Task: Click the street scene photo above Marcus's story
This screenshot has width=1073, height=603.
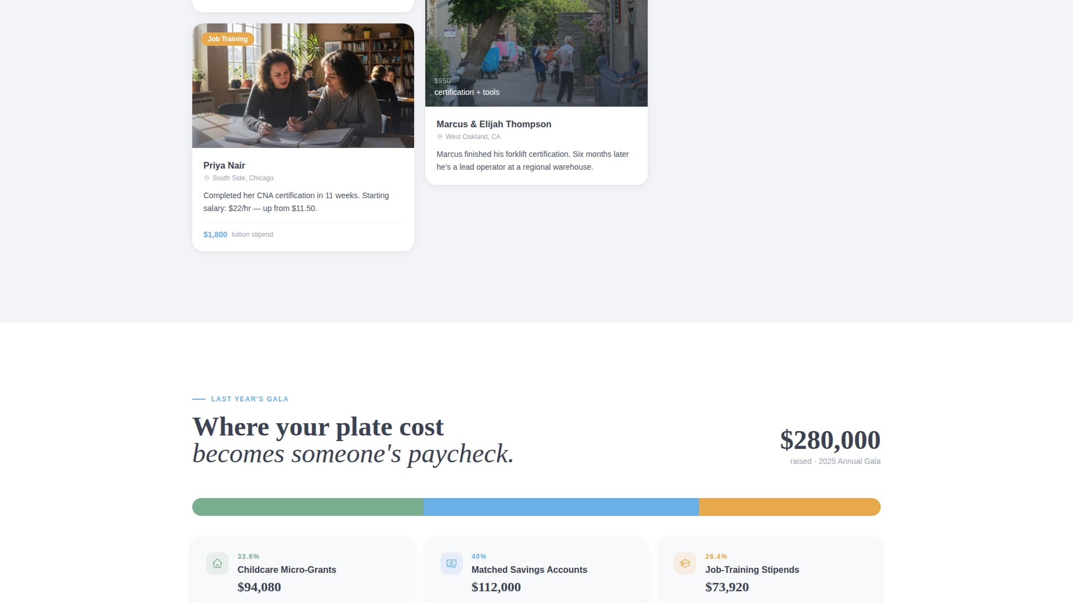Action: 536,53
